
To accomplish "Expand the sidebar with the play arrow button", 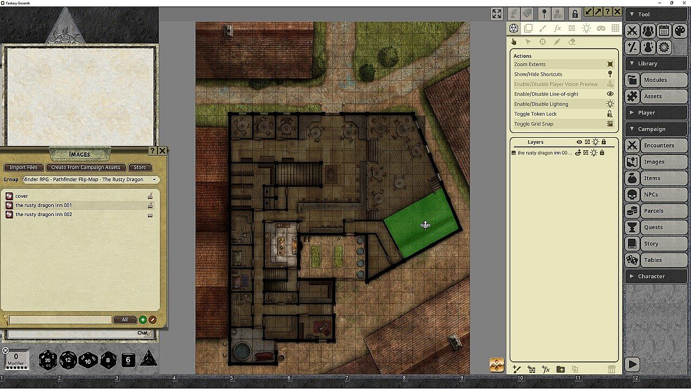I will (x=632, y=365).
